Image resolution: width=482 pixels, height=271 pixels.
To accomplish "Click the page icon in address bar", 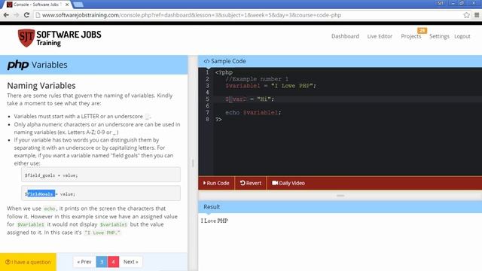I will click(x=38, y=15).
